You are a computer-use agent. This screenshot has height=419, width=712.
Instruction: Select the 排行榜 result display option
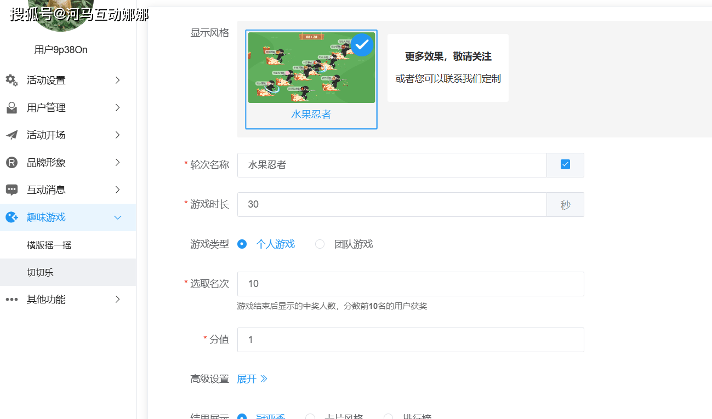click(388, 417)
